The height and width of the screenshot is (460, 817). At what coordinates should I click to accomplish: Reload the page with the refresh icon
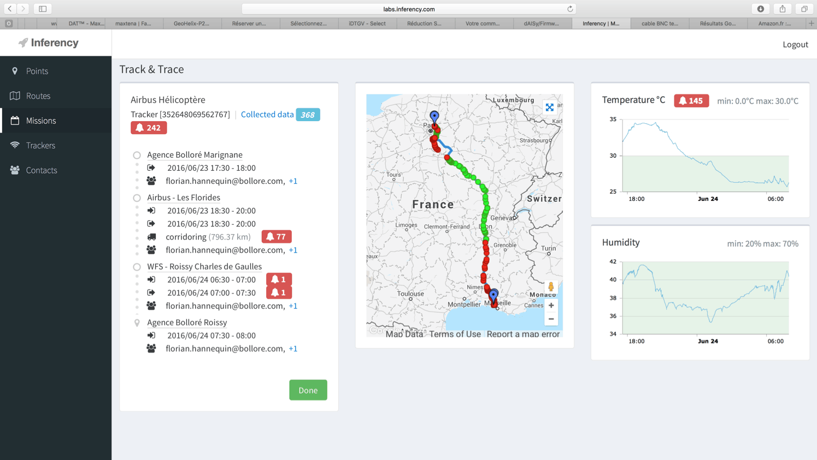(570, 9)
